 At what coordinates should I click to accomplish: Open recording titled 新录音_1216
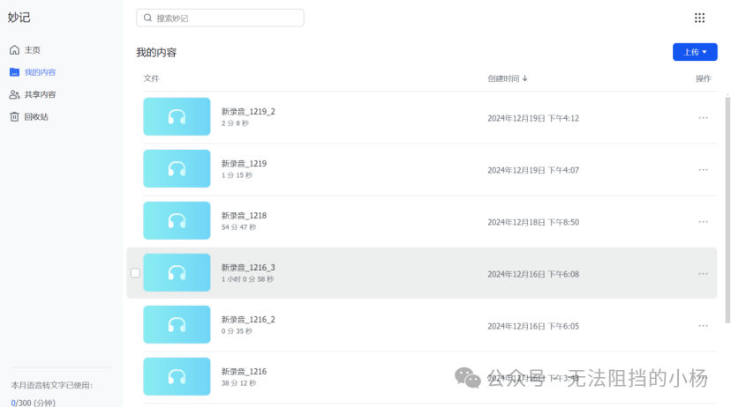244,371
